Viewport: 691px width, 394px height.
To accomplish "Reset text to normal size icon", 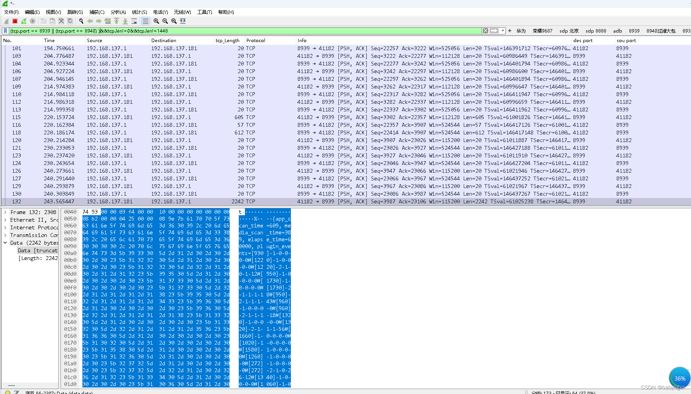I will 174,21.
